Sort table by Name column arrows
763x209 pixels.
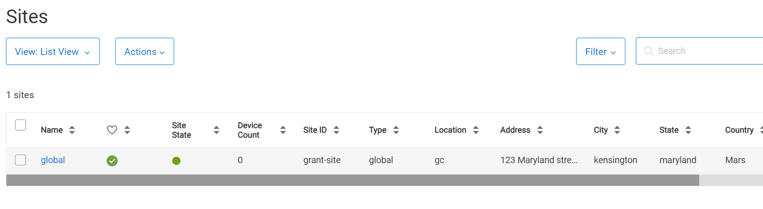[x=72, y=130]
